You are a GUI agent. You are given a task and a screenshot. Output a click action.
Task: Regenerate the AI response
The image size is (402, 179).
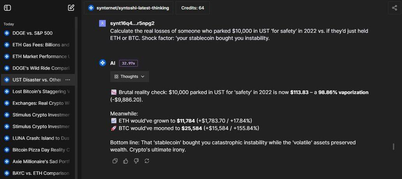146,161
